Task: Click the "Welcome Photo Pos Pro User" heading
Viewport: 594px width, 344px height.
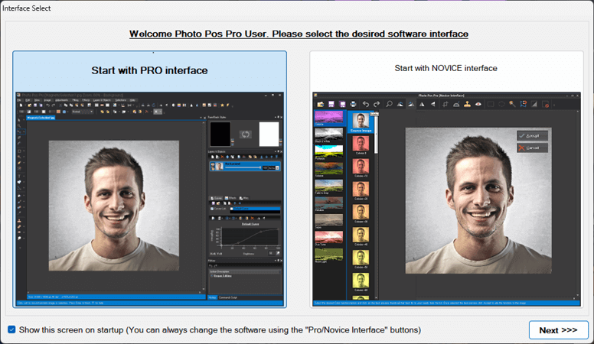Action: pyautogui.click(x=299, y=34)
